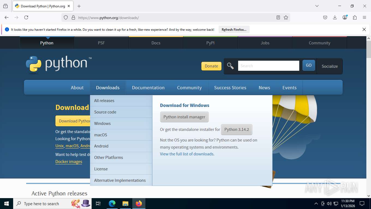Open the Windows notification center icon

pos(362,204)
